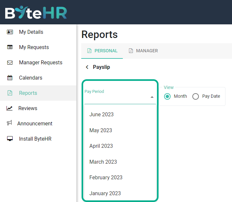Open My Requests in the sidebar
Viewport: 232px width, 202px height.
tap(38, 47)
